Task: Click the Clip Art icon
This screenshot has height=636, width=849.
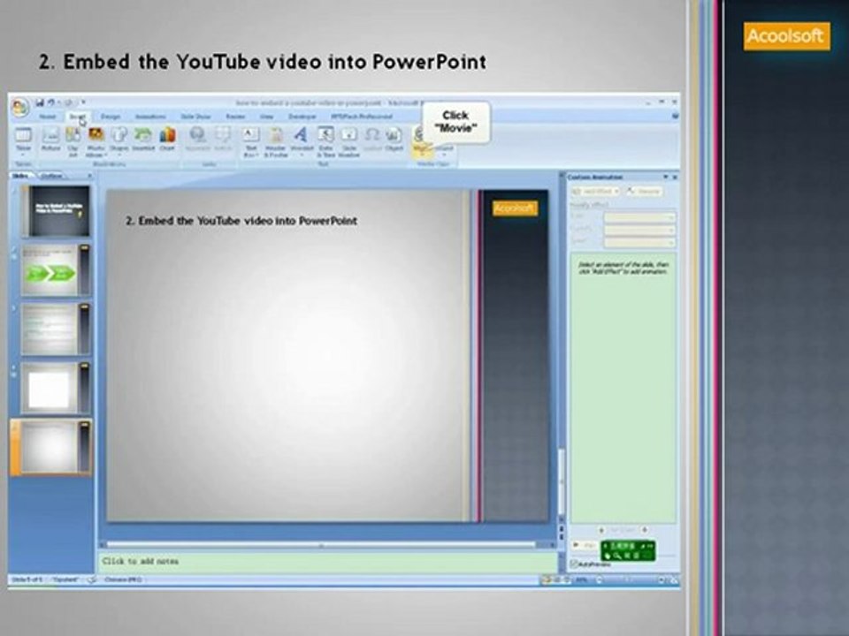Action: click(73, 141)
